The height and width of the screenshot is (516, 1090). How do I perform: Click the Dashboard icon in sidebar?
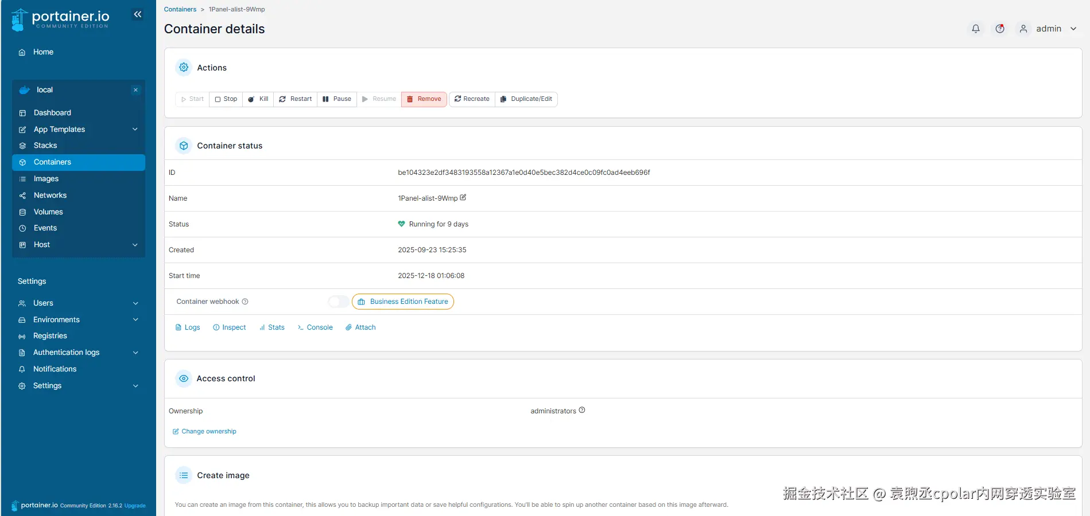pos(22,113)
